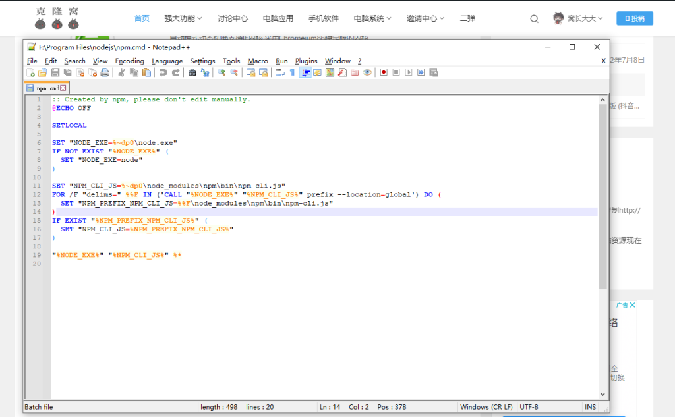Open the Encoding menu
Image resolution: width=675 pixels, height=417 pixels.
130,61
